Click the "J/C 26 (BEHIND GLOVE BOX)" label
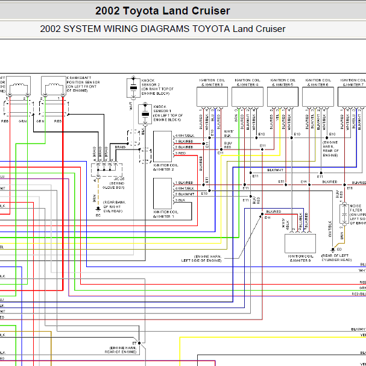The image size is (366, 366). point(113,183)
